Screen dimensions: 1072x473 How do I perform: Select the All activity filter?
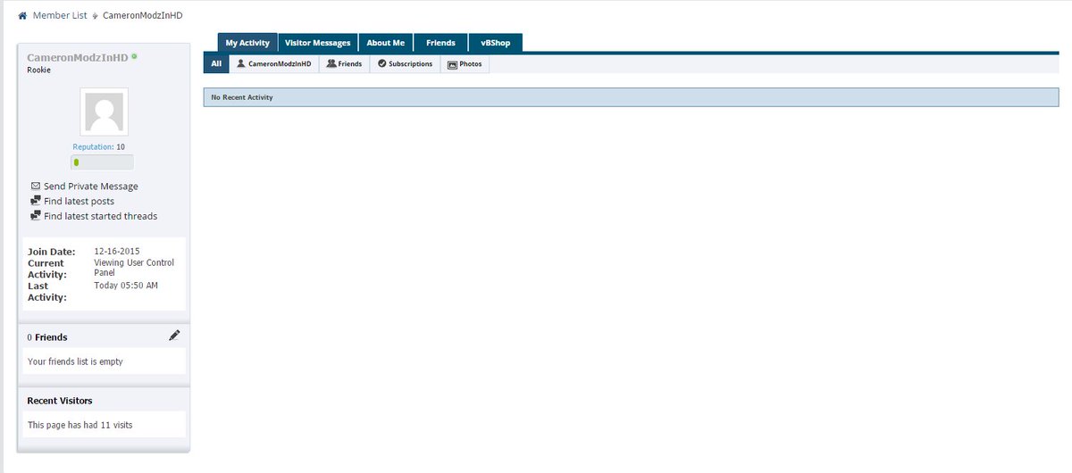[216, 64]
